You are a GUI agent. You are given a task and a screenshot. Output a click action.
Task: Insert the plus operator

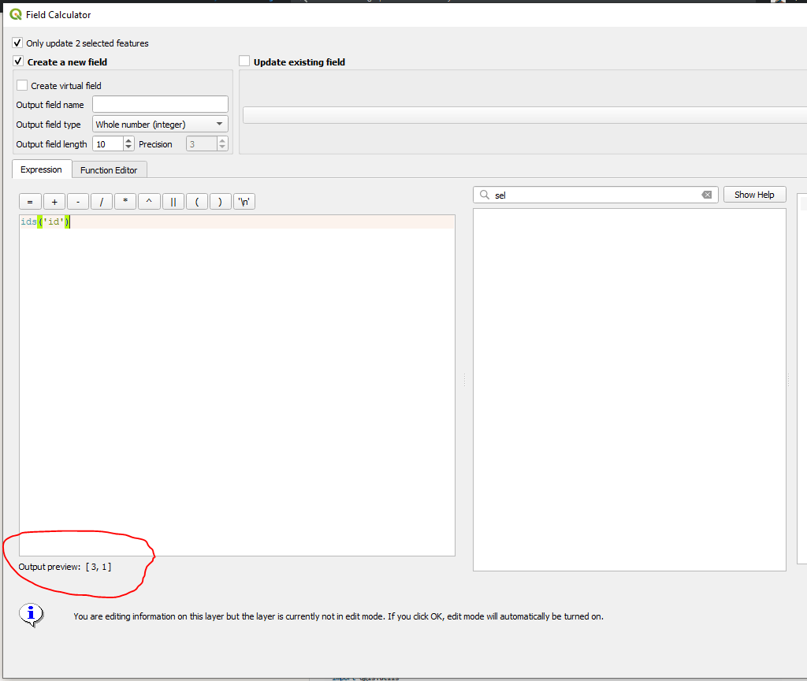pyautogui.click(x=54, y=201)
